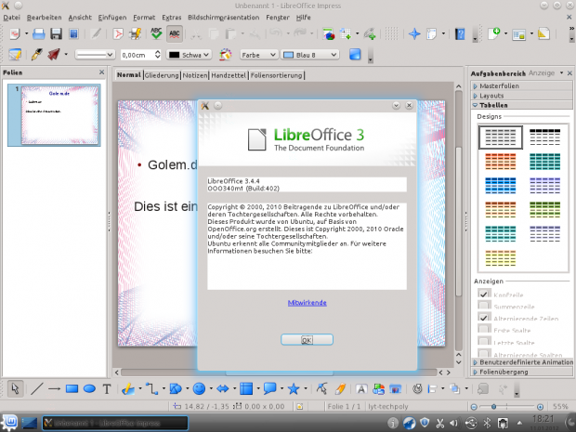This screenshot has width=576, height=432.
Task: Select the Line drawing tool
Action: coord(37,388)
